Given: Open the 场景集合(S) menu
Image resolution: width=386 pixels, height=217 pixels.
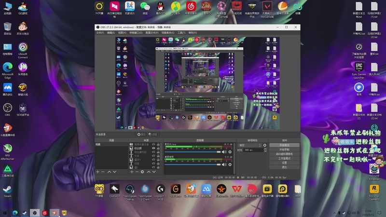Looking at the screenshot, I should (168, 33).
